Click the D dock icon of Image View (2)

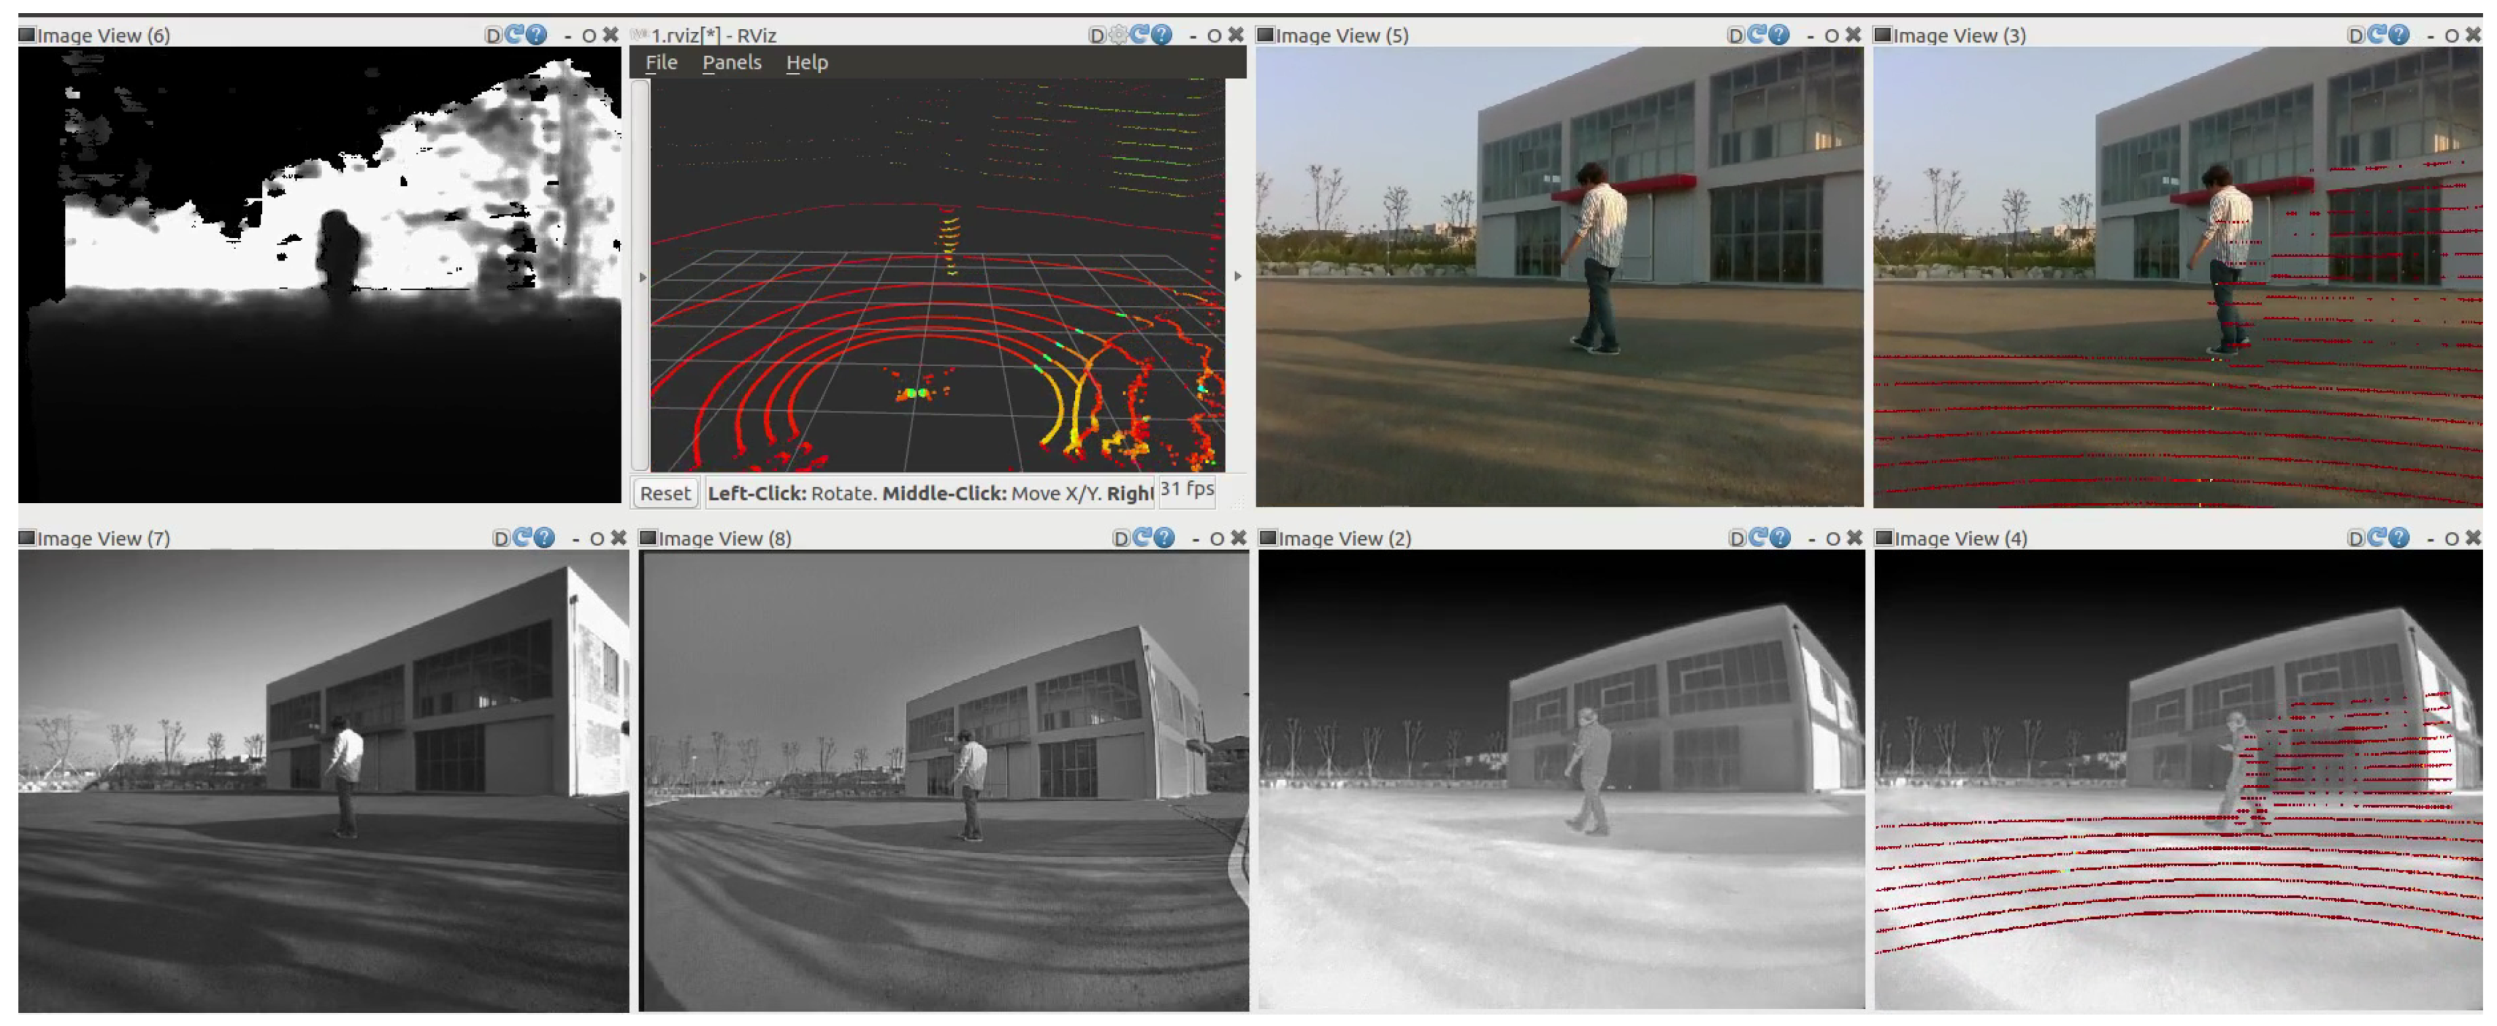[x=1737, y=538]
